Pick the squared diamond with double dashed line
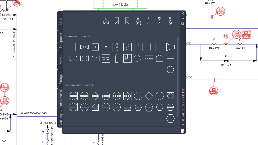Viewport: 258px width, 145px height. (127, 96)
